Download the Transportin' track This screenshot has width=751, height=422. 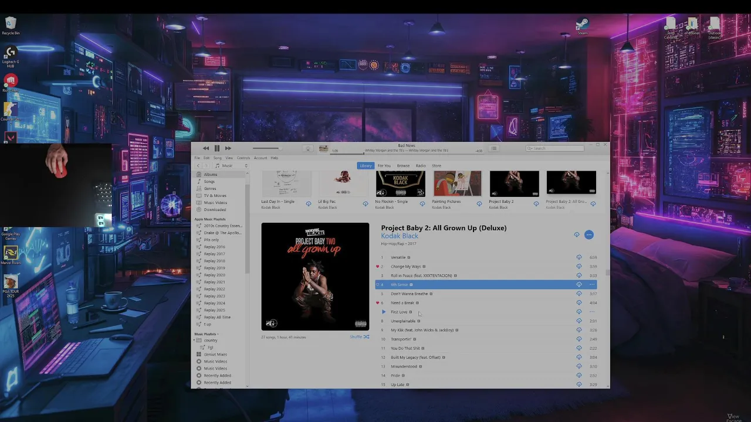(579, 339)
